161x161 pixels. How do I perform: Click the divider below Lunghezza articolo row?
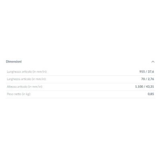(x=80, y=76)
